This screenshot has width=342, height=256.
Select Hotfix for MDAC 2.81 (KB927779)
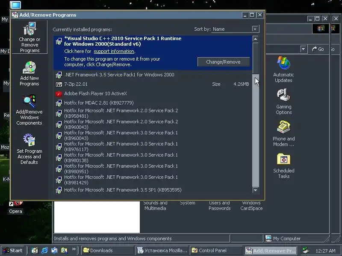pos(153,103)
